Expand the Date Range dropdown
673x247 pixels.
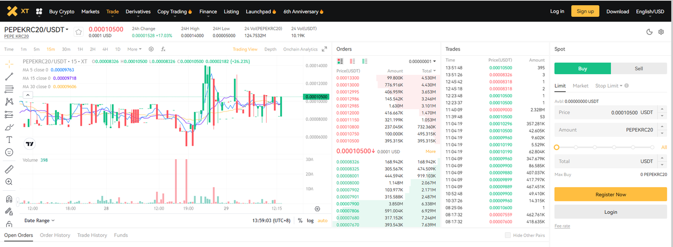(x=39, y=221)
